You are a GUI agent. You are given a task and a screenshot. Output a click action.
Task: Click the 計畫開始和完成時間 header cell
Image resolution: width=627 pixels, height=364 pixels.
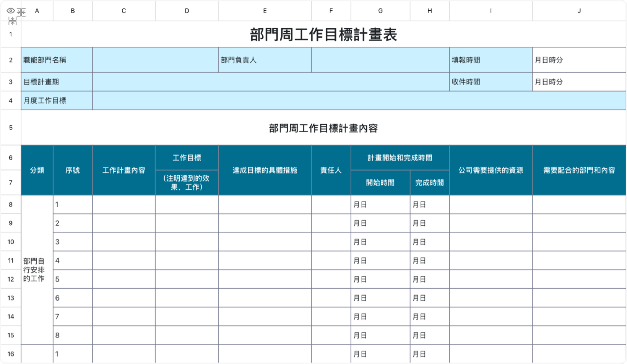(400, 158)
